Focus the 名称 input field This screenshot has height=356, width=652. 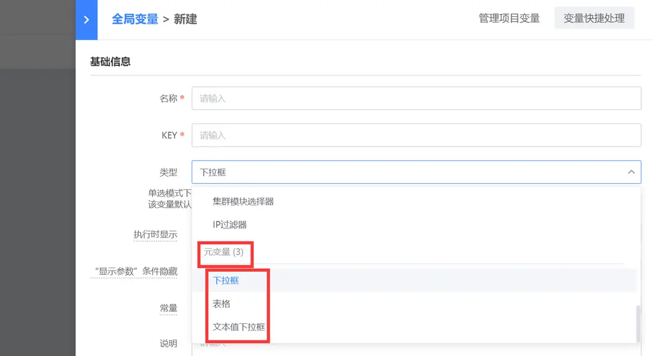coord(416,98)
